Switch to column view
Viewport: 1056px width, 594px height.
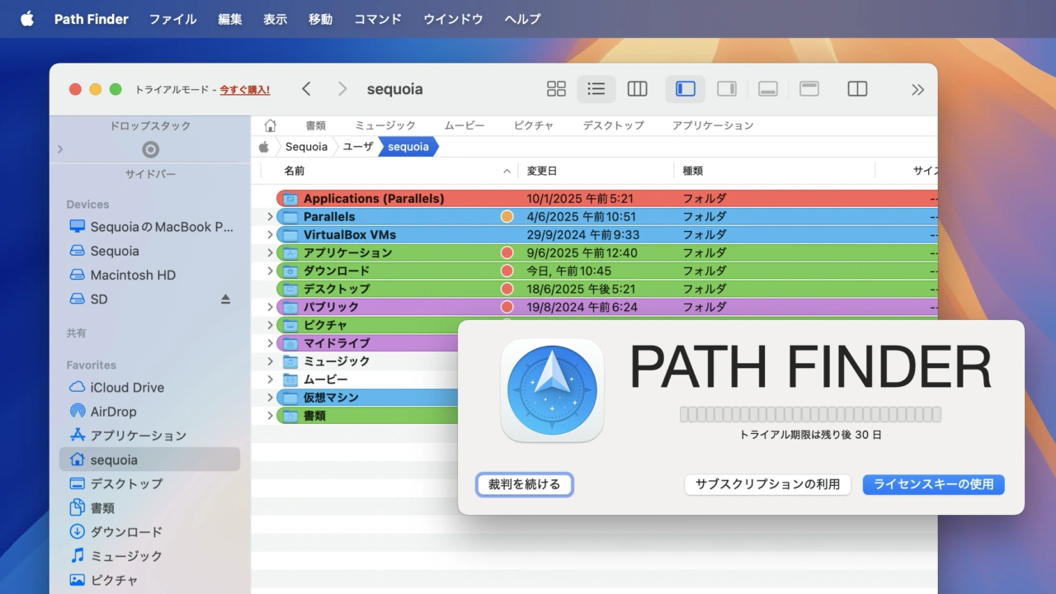(637, 89)
